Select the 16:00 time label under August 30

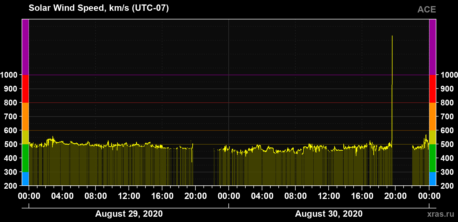pos(362,196)
